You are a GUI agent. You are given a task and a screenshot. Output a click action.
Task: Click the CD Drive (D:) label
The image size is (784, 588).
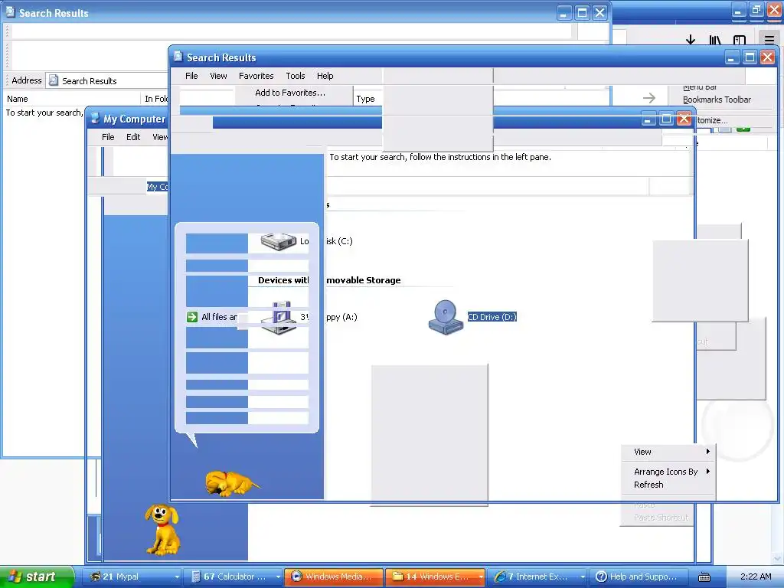(492, 317)
